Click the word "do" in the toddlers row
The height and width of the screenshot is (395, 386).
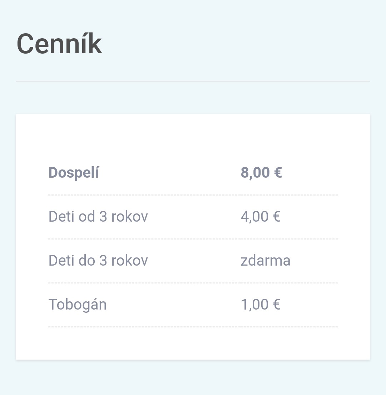(86, 261)
